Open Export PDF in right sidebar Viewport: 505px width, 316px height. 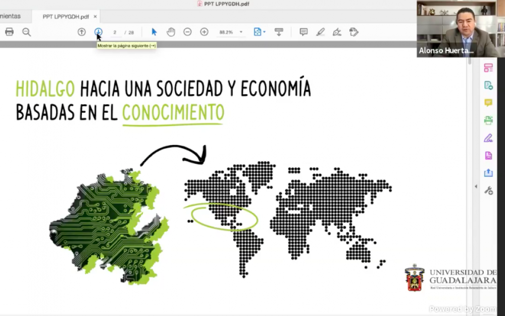[x=488, y=85]
